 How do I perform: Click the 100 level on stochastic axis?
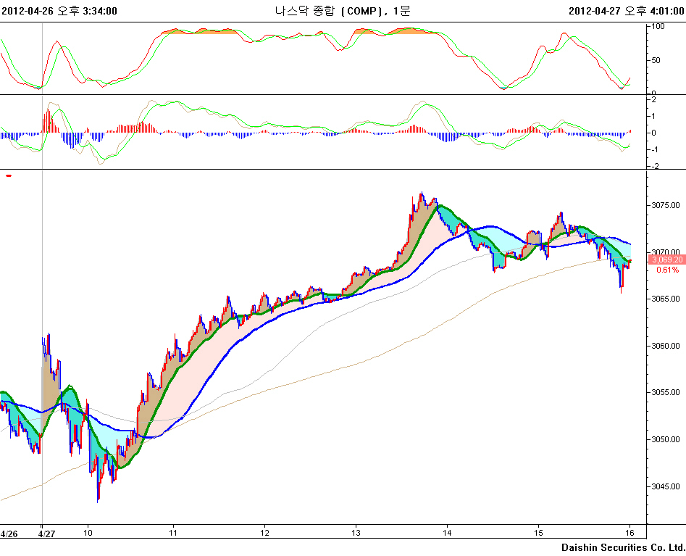[x=658, y=27]
